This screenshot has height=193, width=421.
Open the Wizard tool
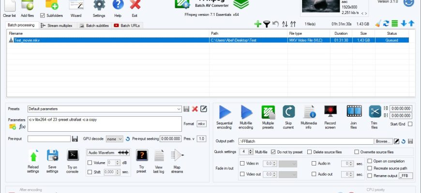(x=76, y=5)
